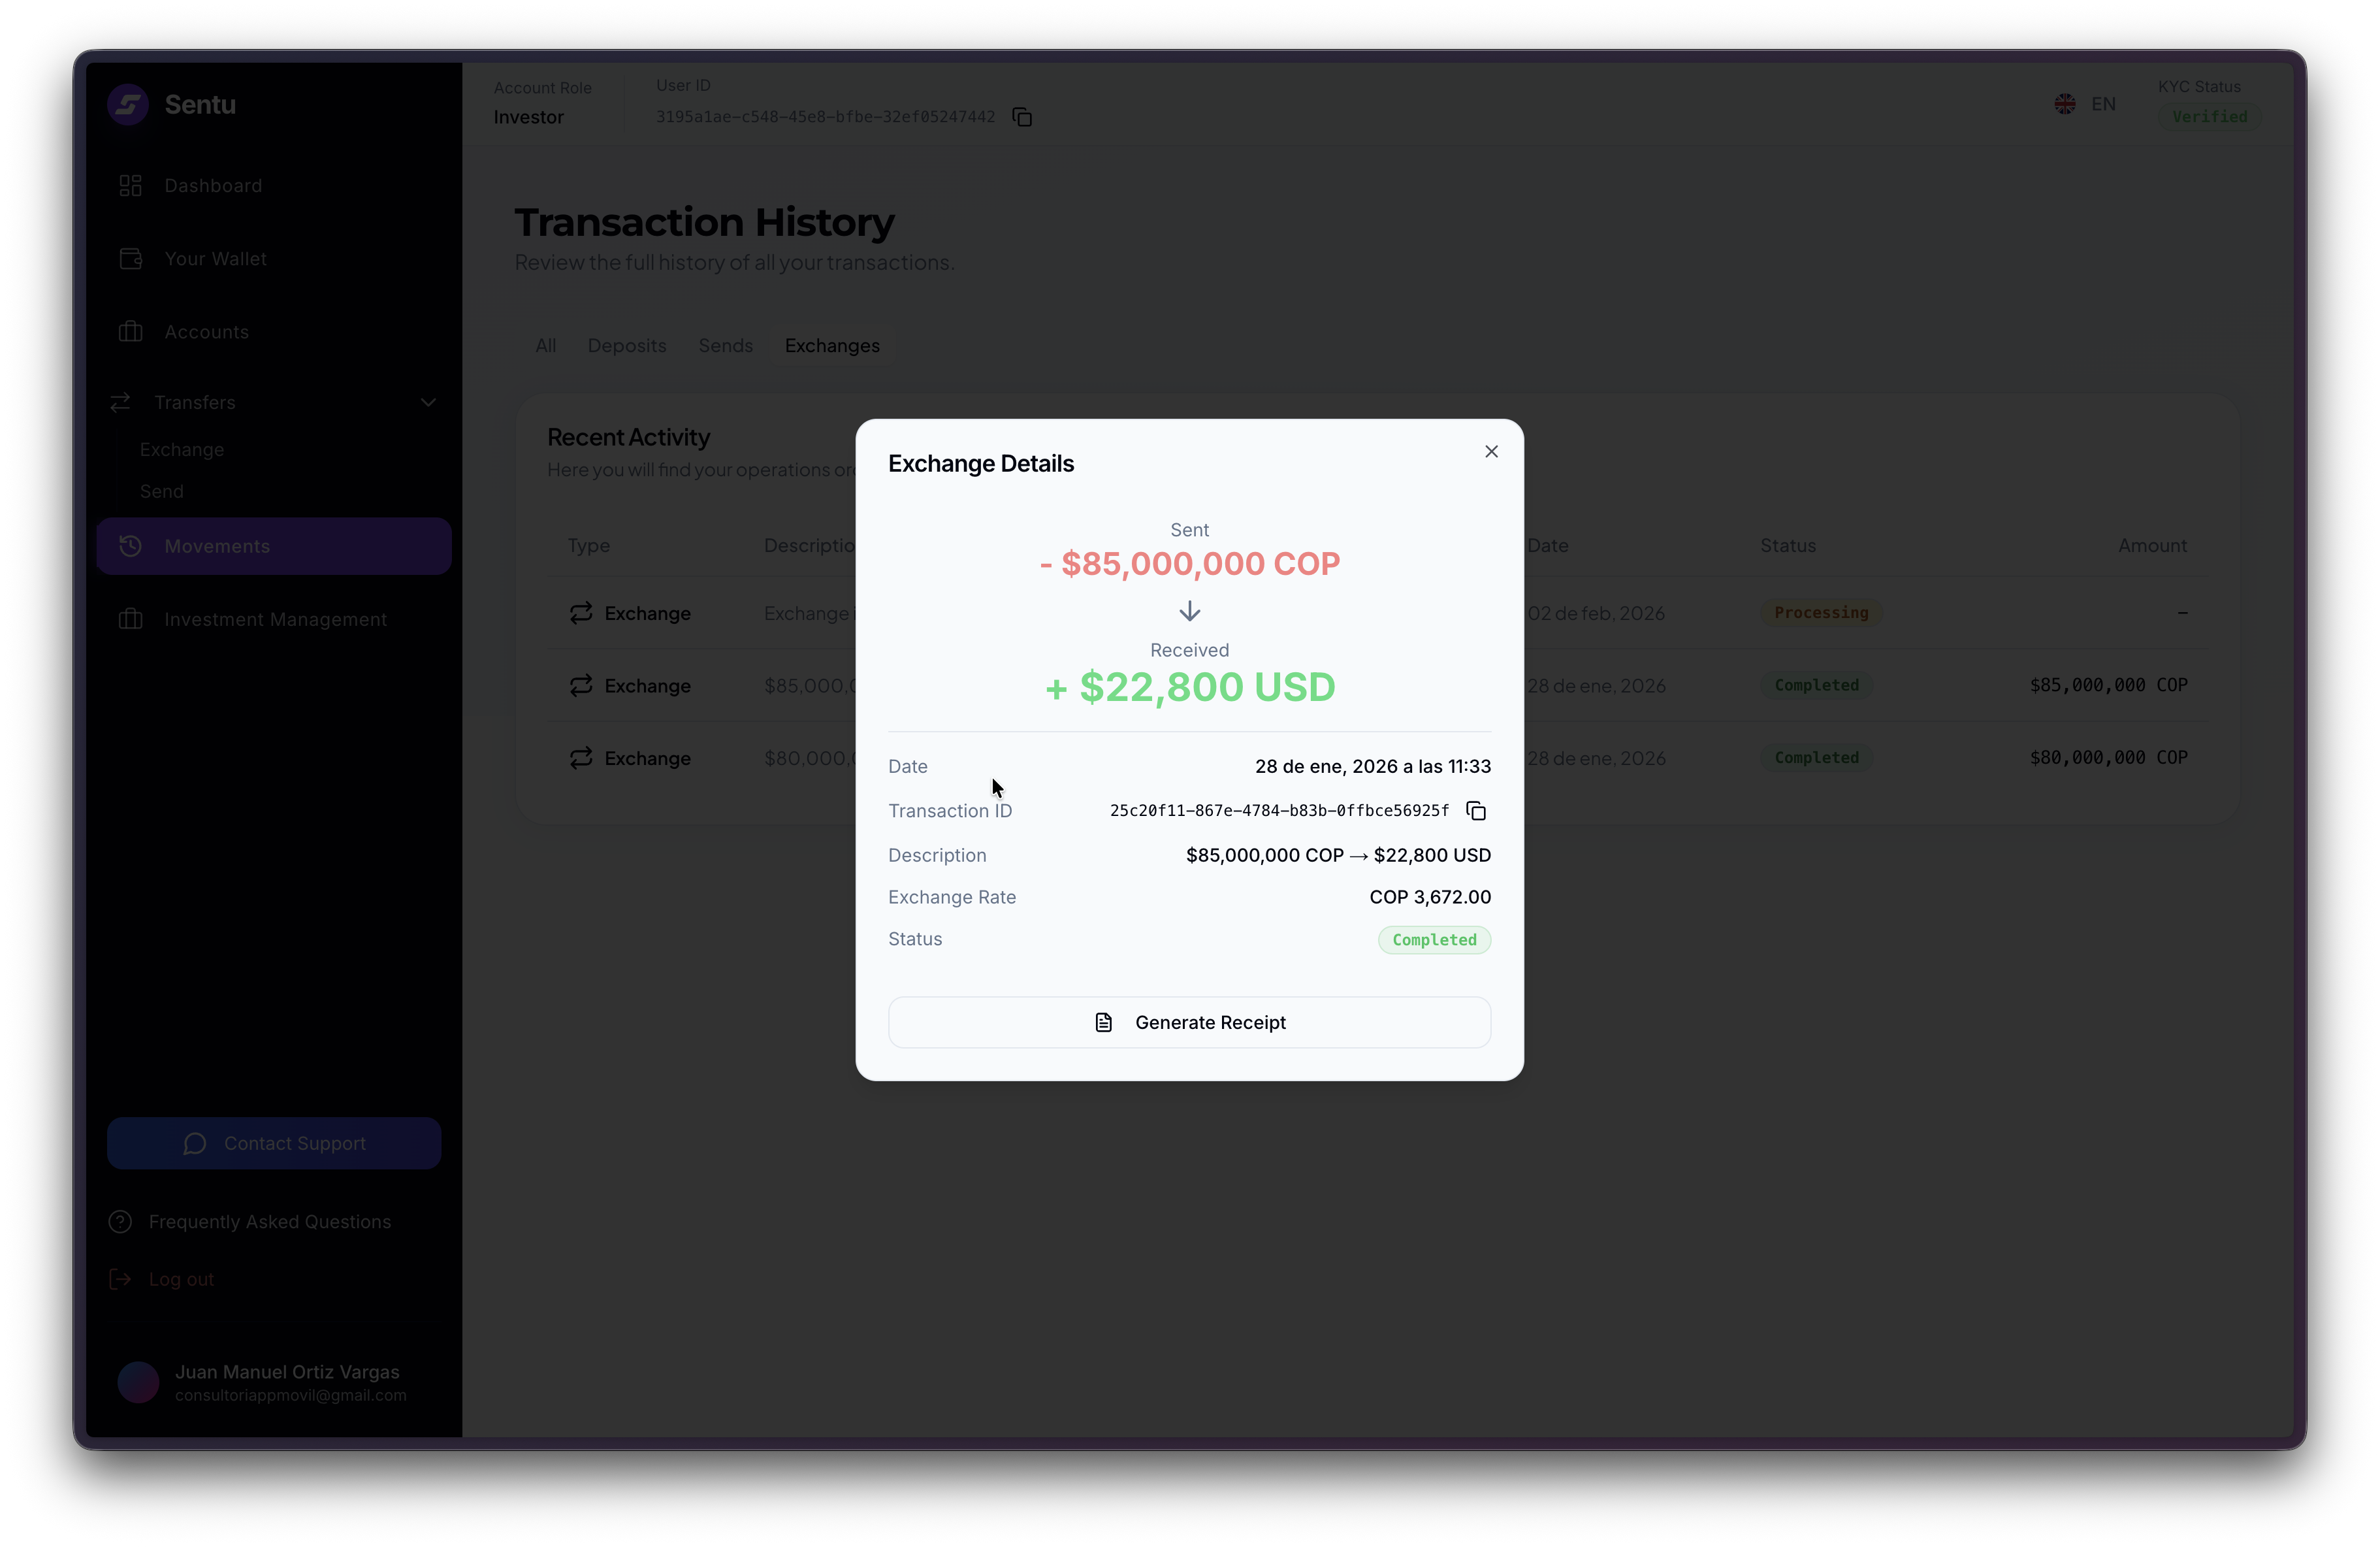Collapse the Transfers submenu chevron
The width and height of the screenshot is (2380, 1547).
(x=428, y=403)
